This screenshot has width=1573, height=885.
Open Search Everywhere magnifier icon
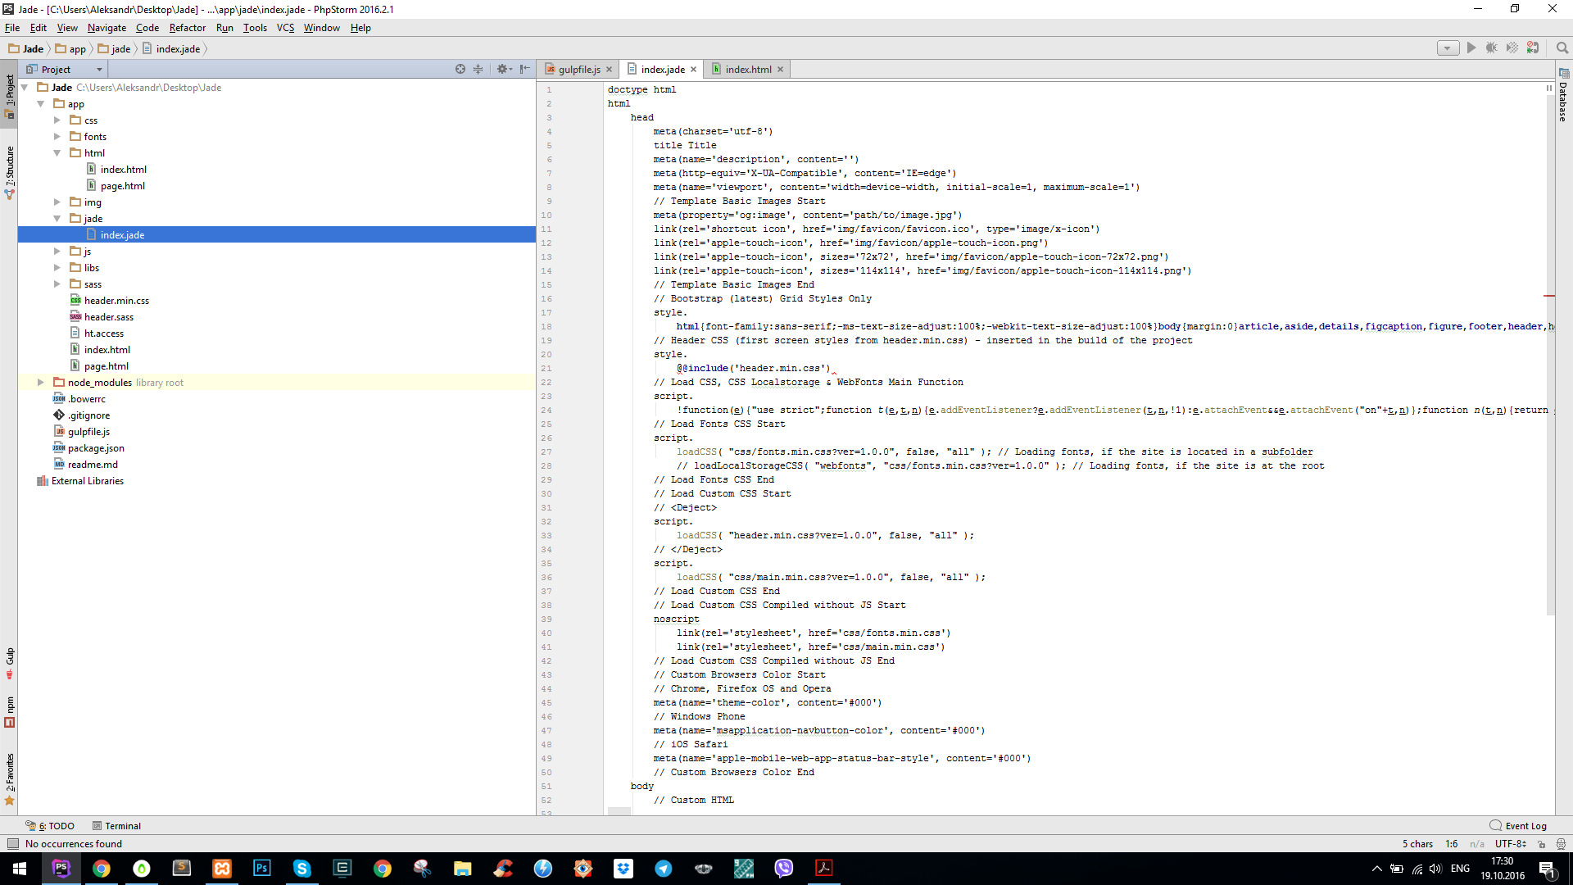1562,48
